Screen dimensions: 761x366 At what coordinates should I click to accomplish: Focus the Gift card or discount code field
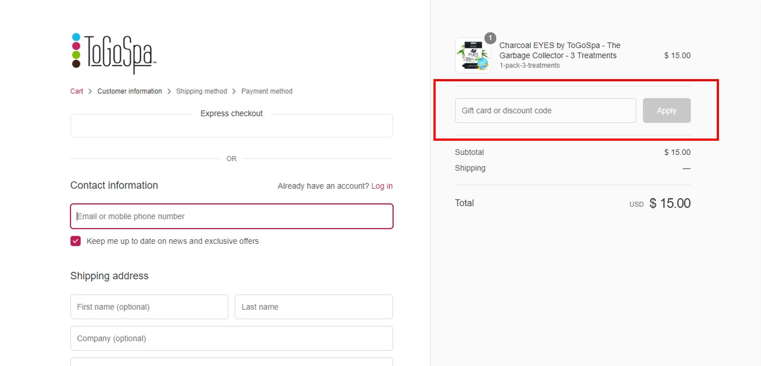coord(545,111)
